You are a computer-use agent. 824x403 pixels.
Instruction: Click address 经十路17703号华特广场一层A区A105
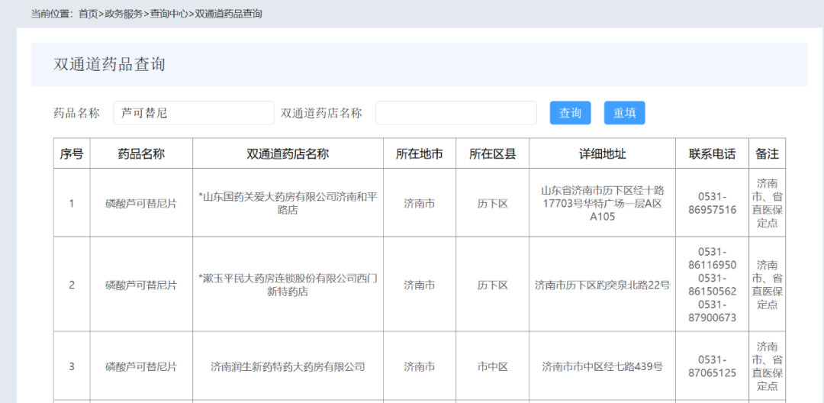tap(602, 203)
